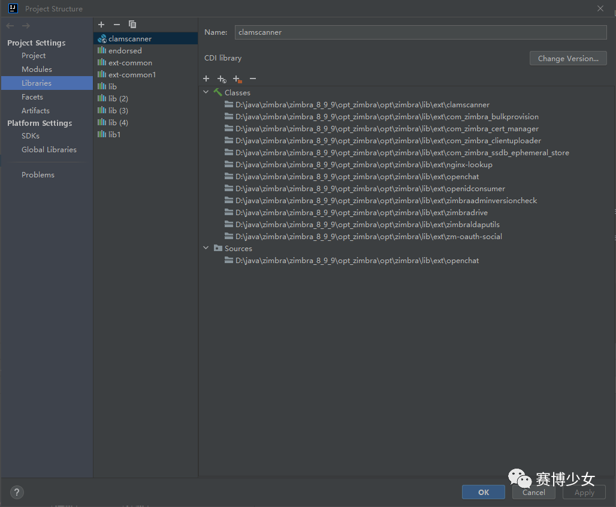The height and width of the screenshot is (507, 616).
Task: Confirm with the OK button
Action: pos(483,492)
